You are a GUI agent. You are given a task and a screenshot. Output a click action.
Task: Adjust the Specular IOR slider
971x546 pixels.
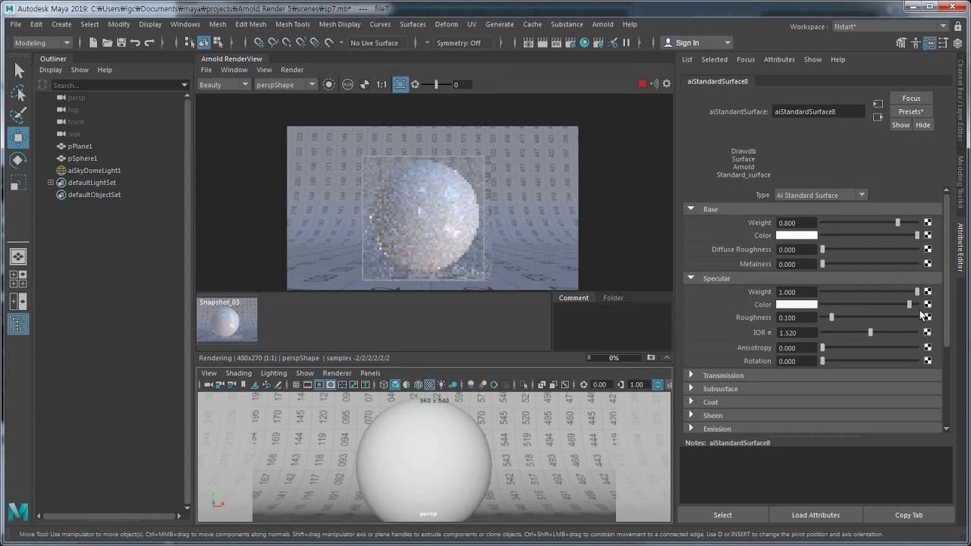[870, 332]
